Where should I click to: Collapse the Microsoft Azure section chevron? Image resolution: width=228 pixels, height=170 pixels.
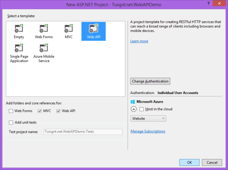pos(134,109)
